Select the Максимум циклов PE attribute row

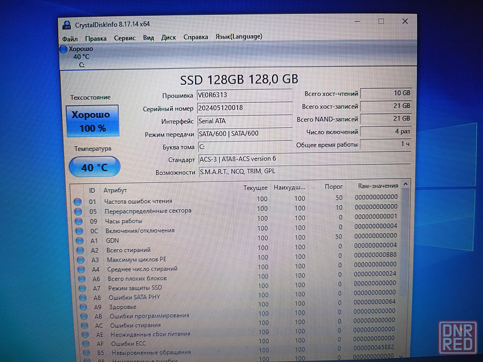(238, 257)
